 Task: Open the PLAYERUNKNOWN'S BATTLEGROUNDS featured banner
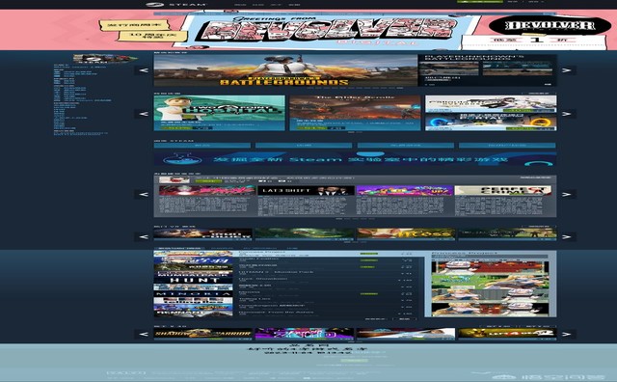(x=285, y=70)
